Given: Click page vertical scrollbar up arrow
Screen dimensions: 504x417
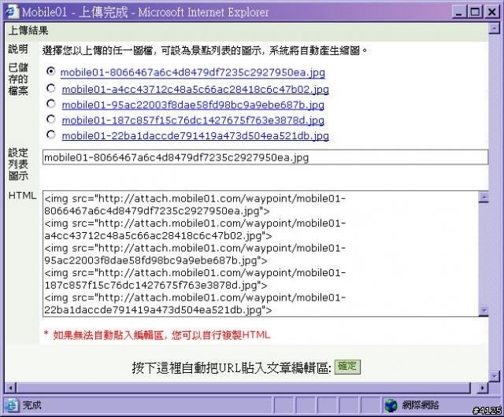Looking at the screenshot, I should click(x=494, y=28).
